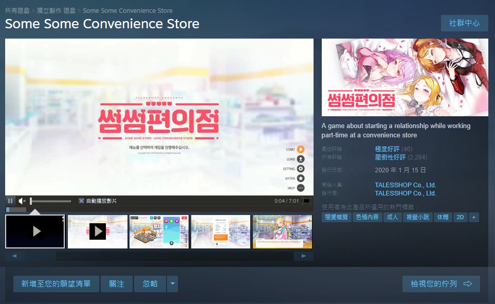
Task: Click the thumbnail strip scrollbar handle
Action: click(41, 256)
